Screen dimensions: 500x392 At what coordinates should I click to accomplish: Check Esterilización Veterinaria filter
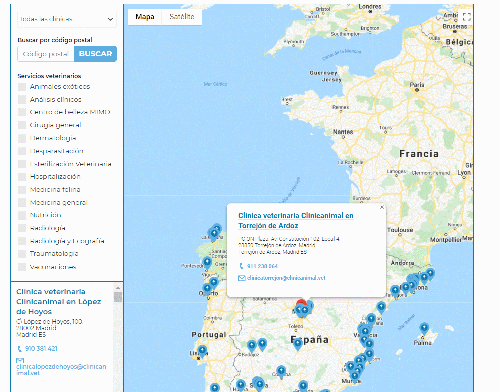(x=22, y=164)
